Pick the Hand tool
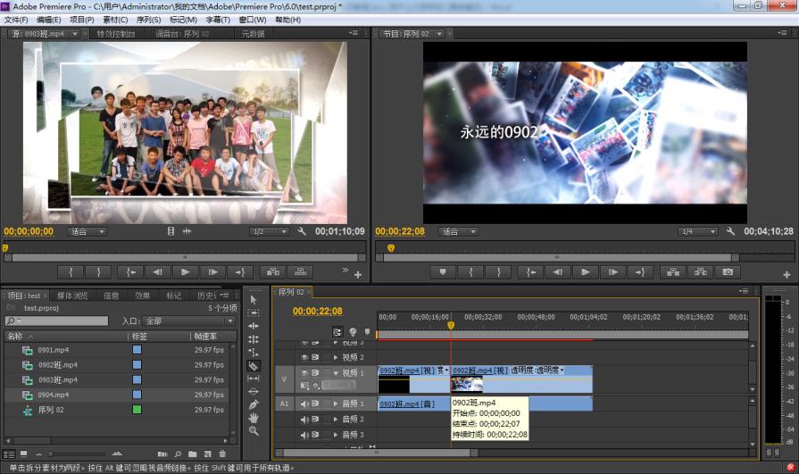The height and width of the screenshot is (474, 799). (x=254, y=418)
